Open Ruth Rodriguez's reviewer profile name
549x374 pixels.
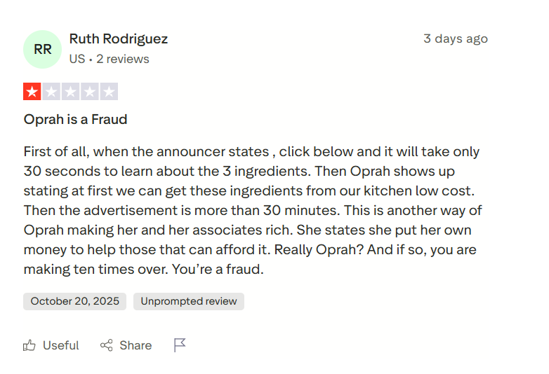[x=118, y=39]
